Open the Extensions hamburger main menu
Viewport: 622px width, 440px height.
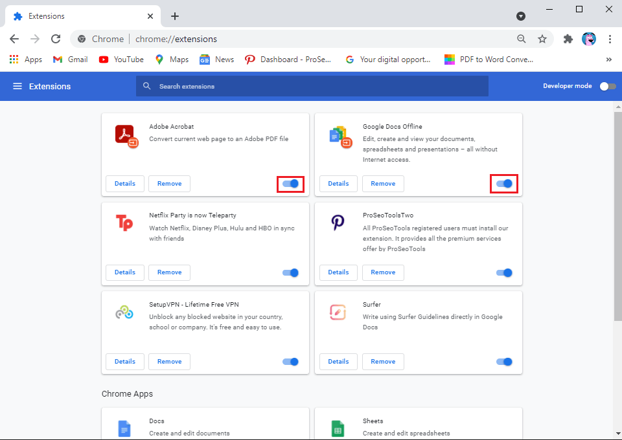click(x=17, y=86)
